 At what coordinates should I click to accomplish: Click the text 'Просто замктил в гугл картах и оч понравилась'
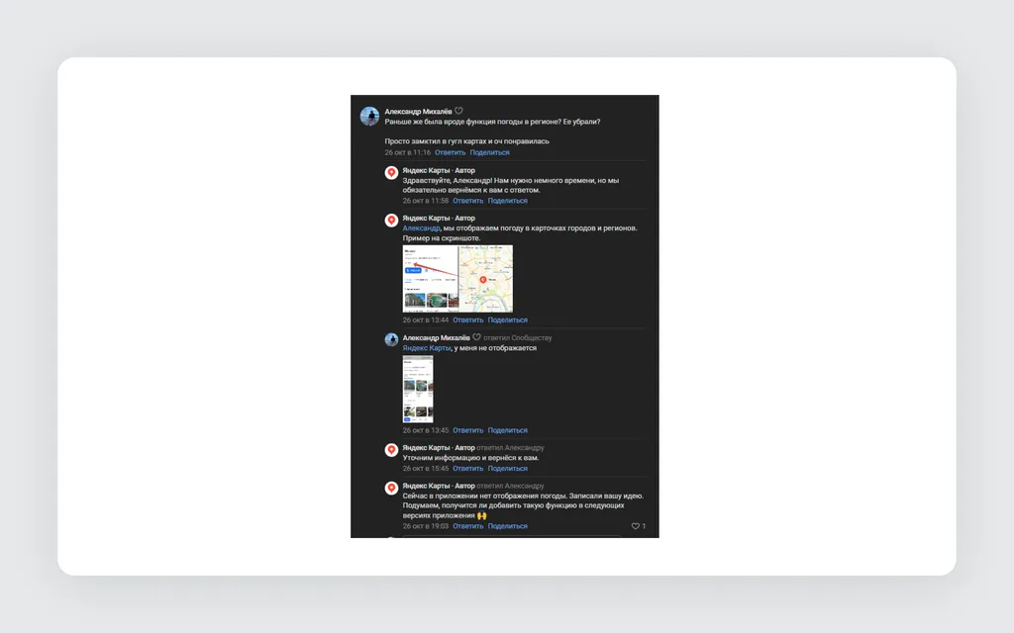point(467,140)
